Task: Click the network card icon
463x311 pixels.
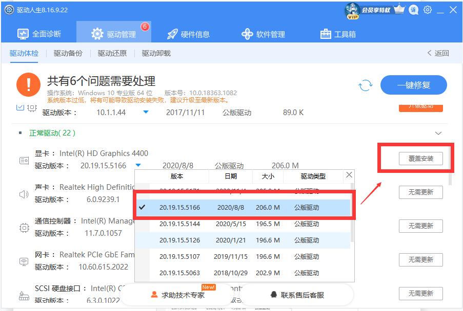Action: point(24,261)
